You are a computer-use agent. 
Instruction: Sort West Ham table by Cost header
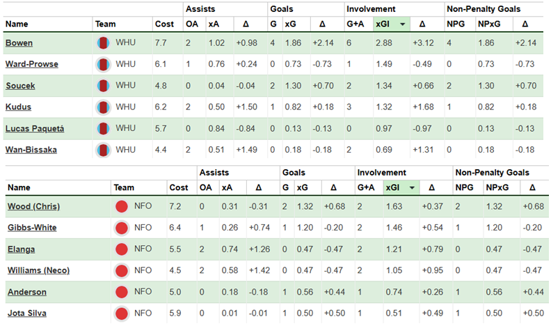pyautogui.click(x=164, y=24)
